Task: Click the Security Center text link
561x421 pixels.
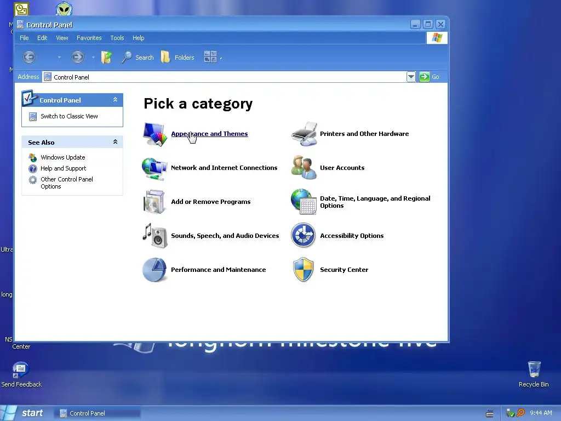Action: tap(344, 270)
